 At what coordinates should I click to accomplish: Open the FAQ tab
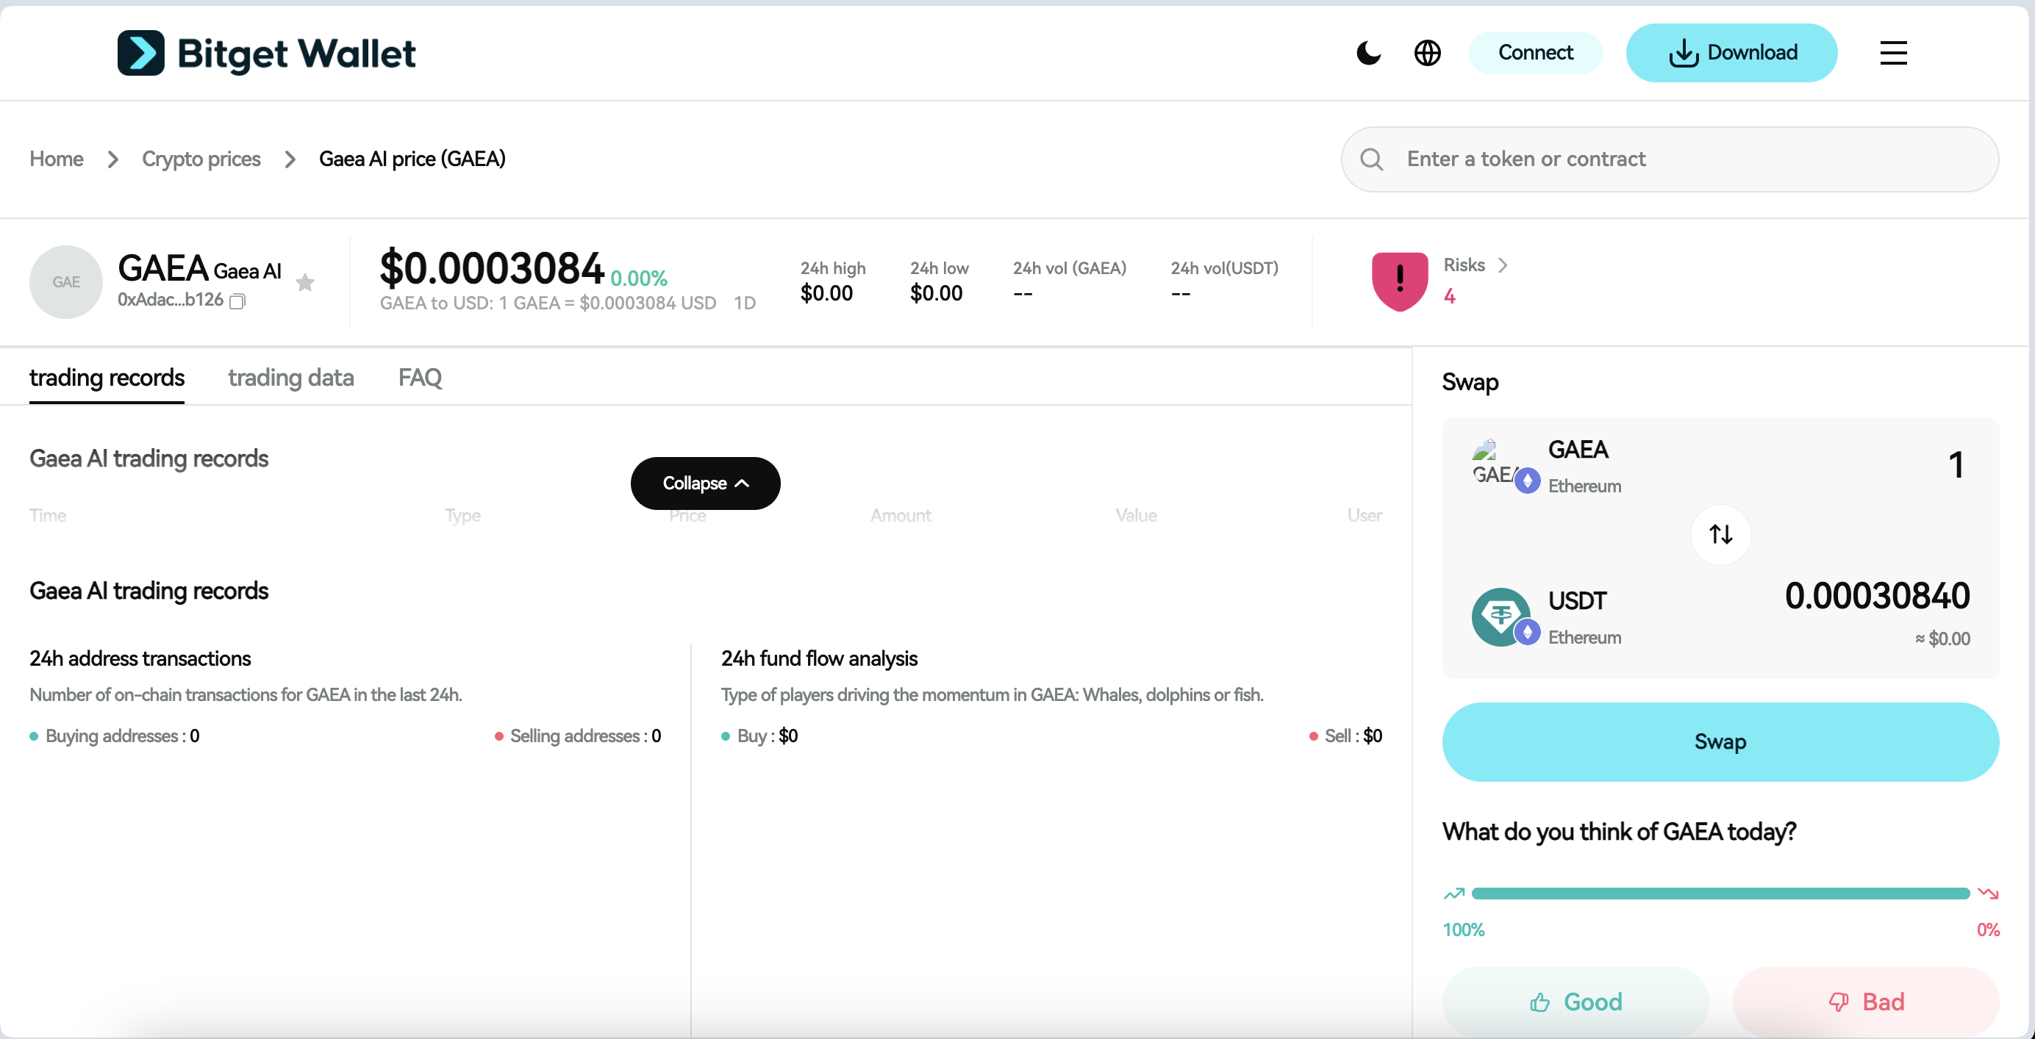pyautogui.click(x=420, y=378)
